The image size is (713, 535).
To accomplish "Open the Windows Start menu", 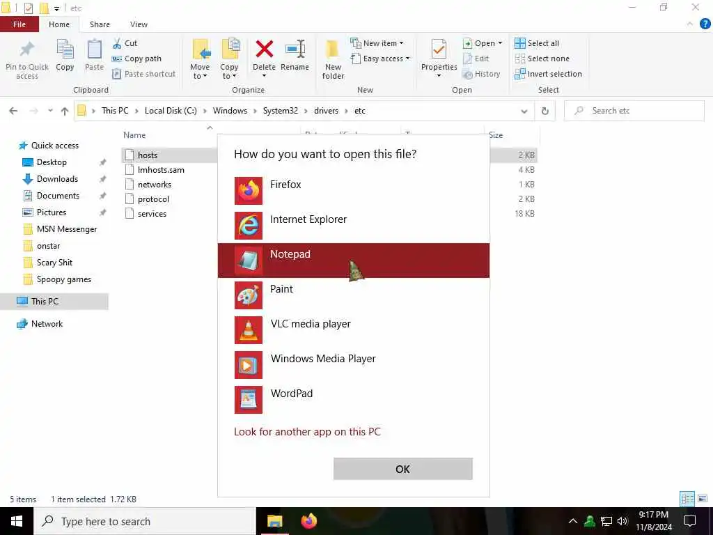I will click(x=17, y=521).
